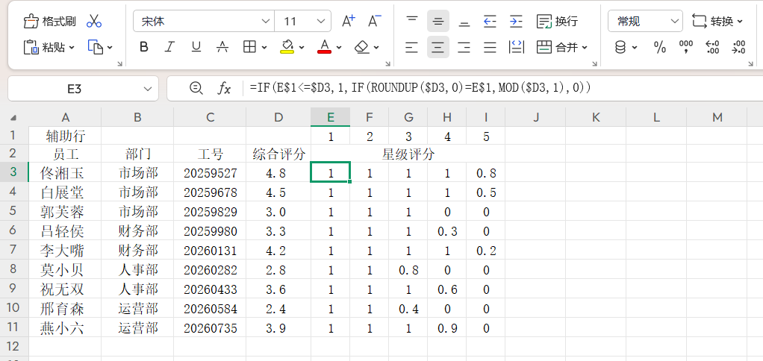Toggle bold formatting

(144, 48)
